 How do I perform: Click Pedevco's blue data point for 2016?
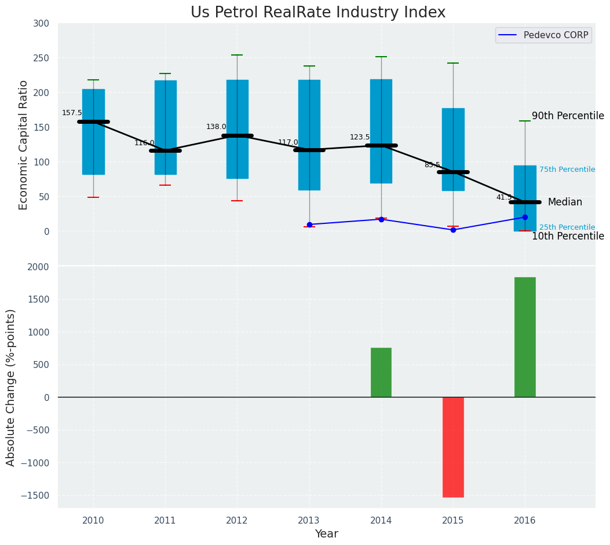525,217
